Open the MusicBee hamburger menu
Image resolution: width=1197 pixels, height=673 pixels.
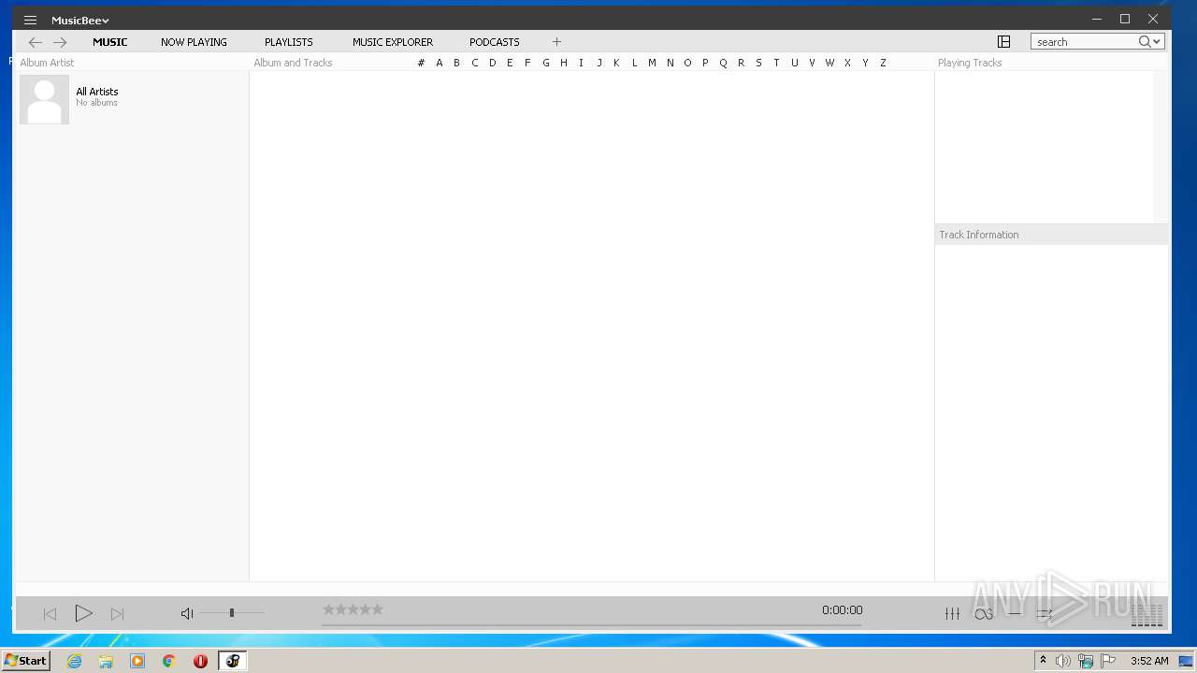[30, 20]
